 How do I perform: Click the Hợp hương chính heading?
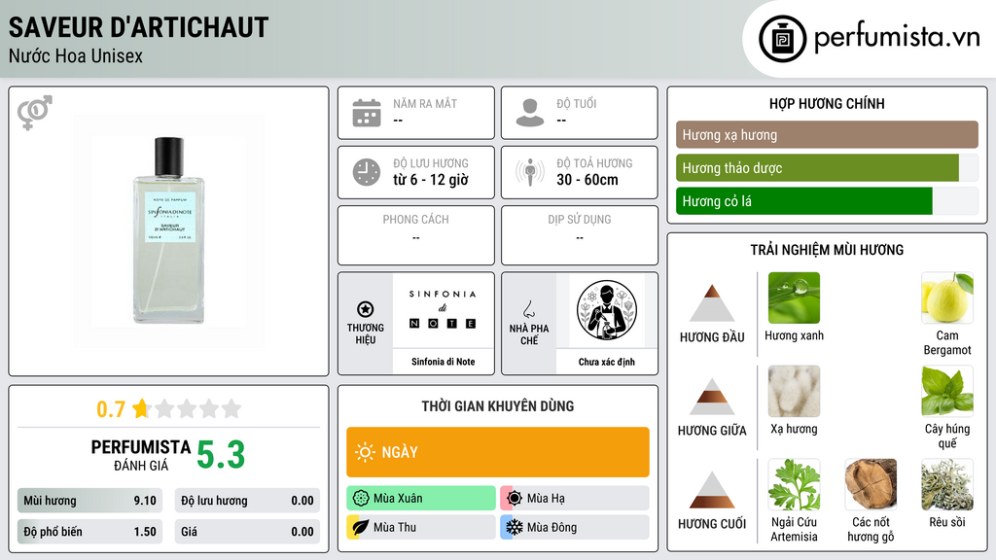[x=827, y=103]
